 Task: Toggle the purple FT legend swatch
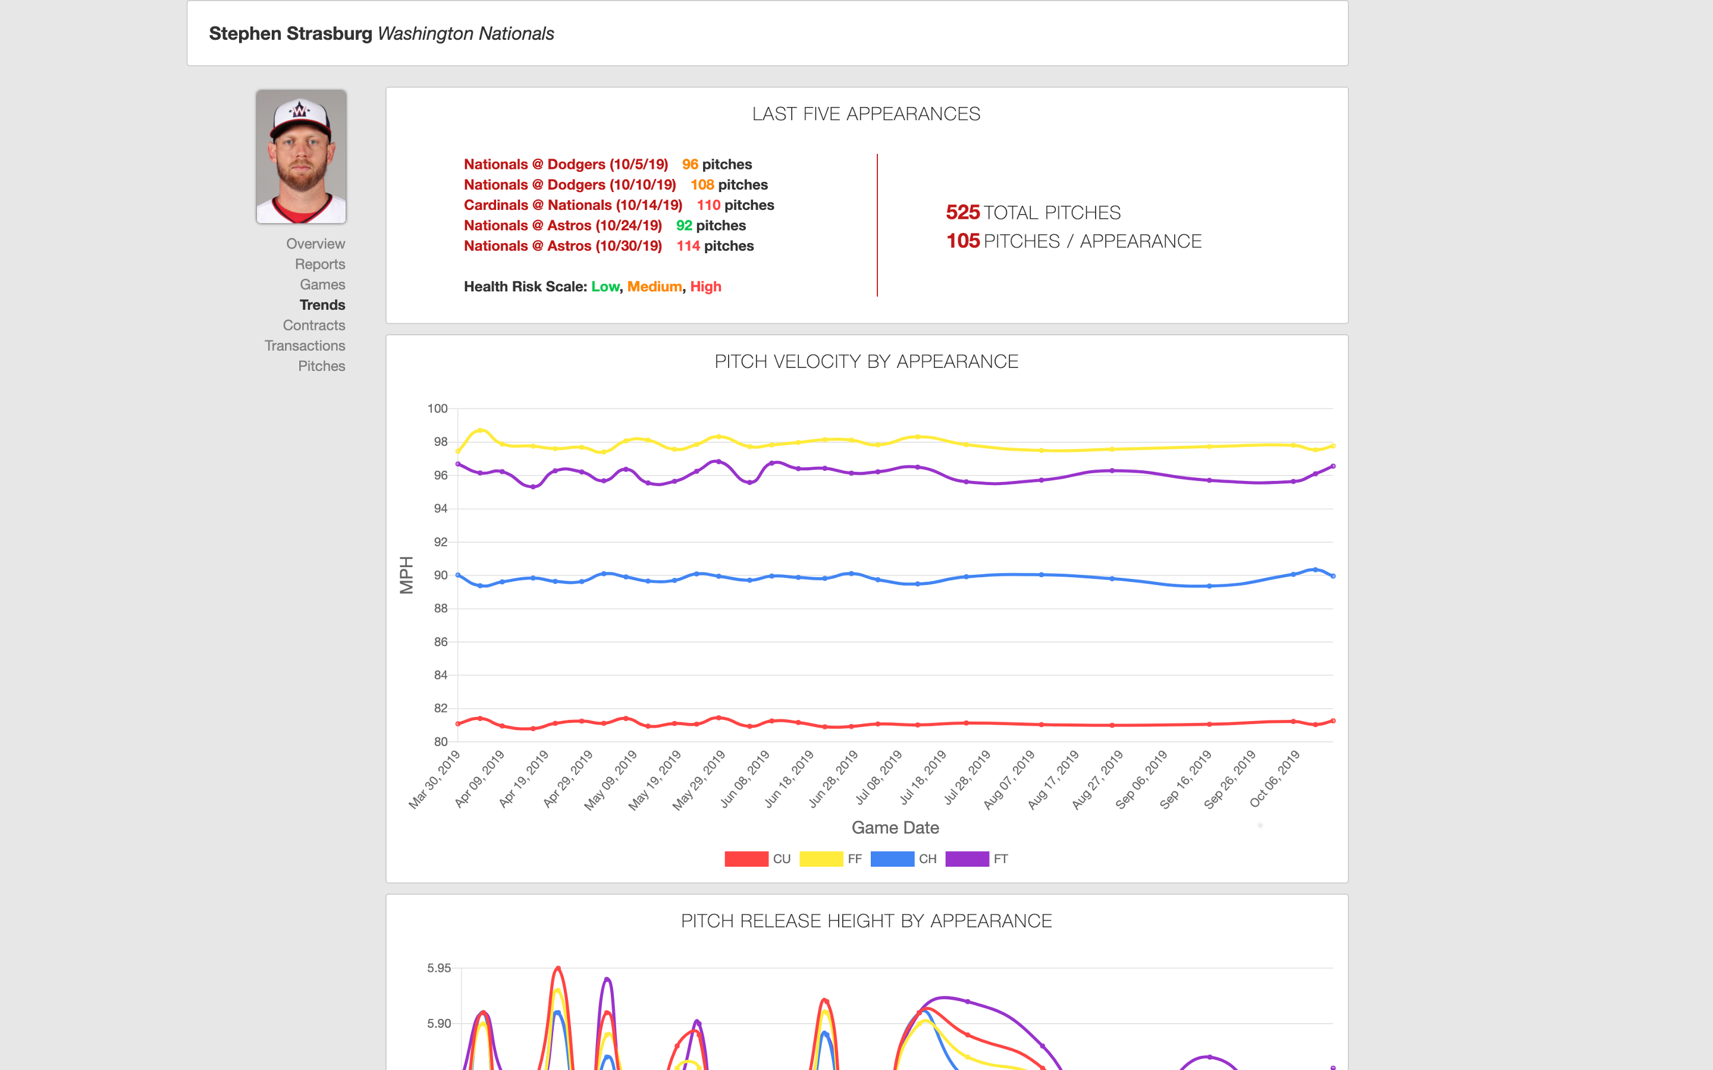pyautogui.click(x=967, y=859)
